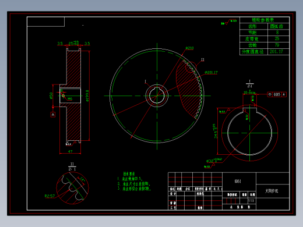Select the 201.17 value in the table
The width and height of the screenshot is (303, 227).
276,52
